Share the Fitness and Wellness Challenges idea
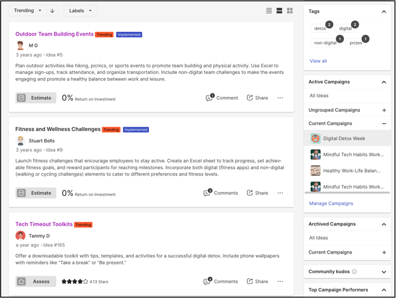This screenshot has height=298, width=396. 257,193
